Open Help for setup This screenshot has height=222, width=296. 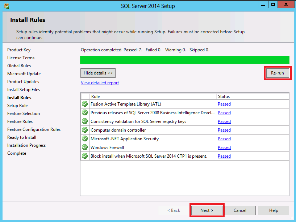point(274,210)
